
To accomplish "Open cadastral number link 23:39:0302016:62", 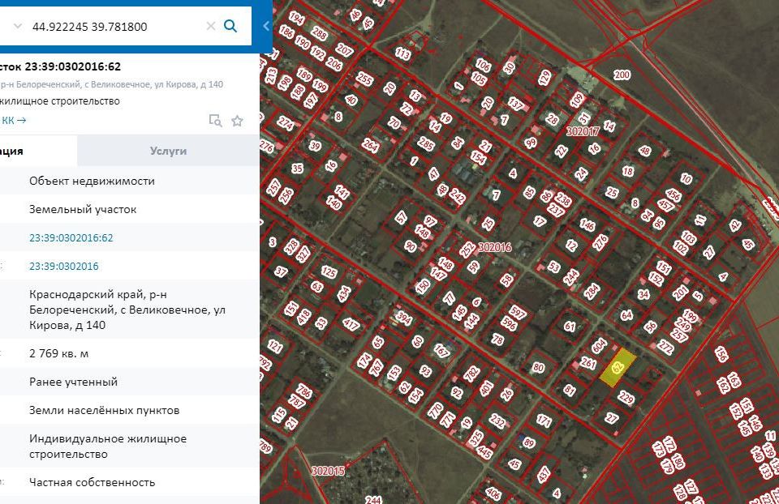I will point(71,238).
